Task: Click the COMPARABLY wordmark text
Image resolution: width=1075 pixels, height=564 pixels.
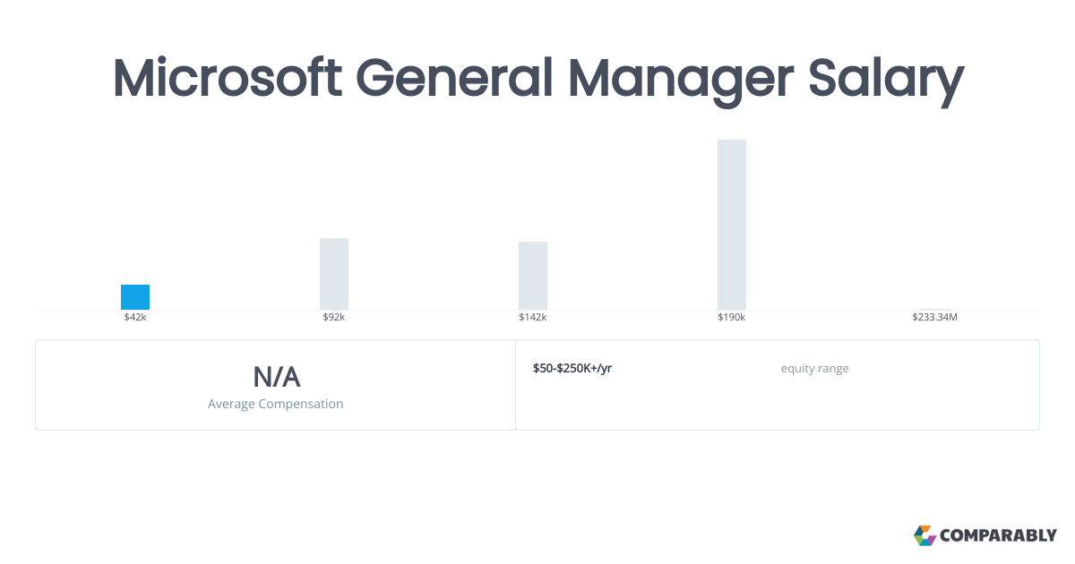Action: pos(998,535)
